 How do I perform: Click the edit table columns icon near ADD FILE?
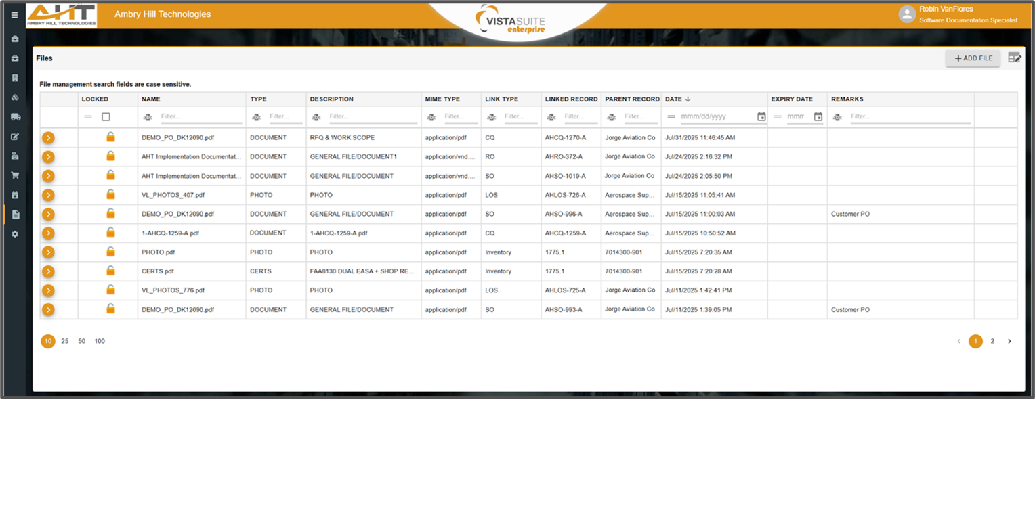(x=1015, y=58)
